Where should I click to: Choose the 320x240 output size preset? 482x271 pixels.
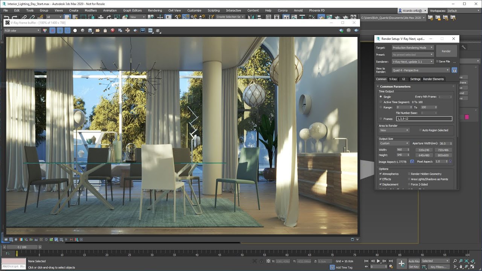pos(424,150)
